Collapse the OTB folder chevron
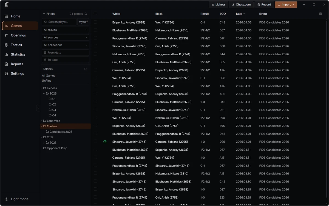 (x=41, y=137)
